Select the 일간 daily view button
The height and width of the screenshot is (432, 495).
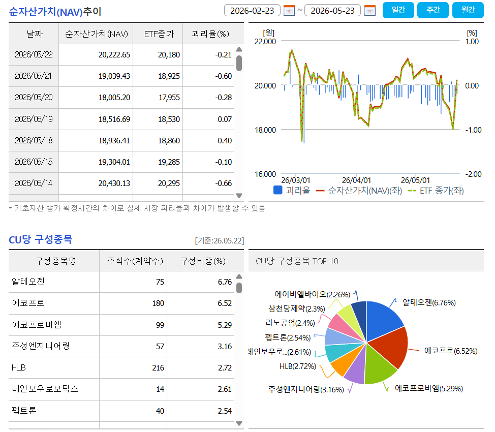coord(398,10)
